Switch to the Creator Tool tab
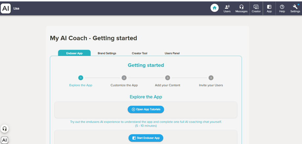 (140, 53)
